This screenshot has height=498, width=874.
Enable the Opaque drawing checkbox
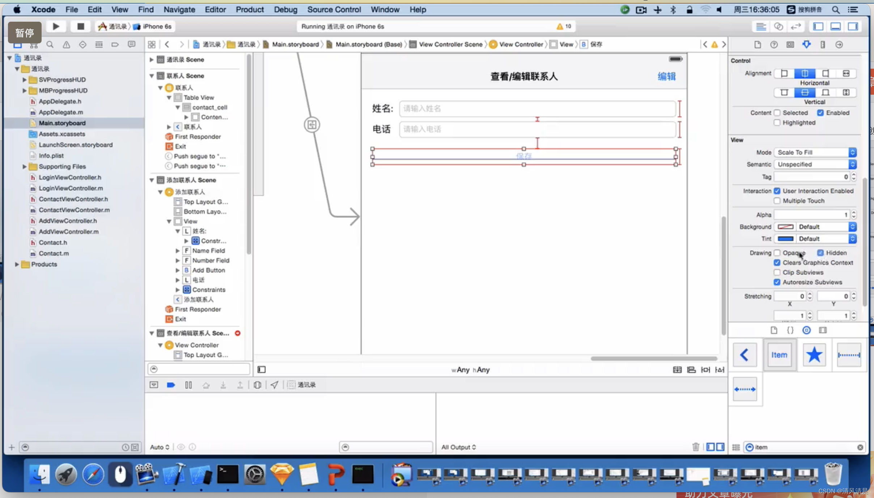777,253
